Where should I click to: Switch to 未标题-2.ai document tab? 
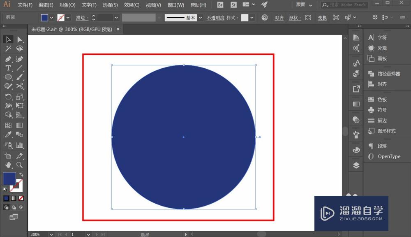point(72,29)
